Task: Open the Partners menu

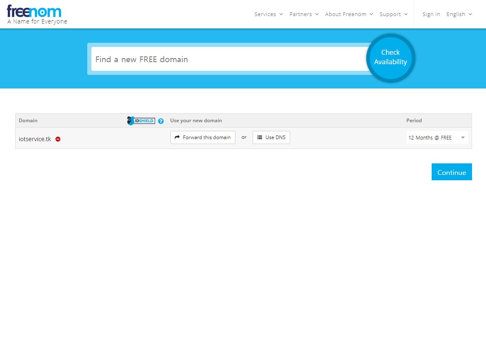Action: click(304, 14)
